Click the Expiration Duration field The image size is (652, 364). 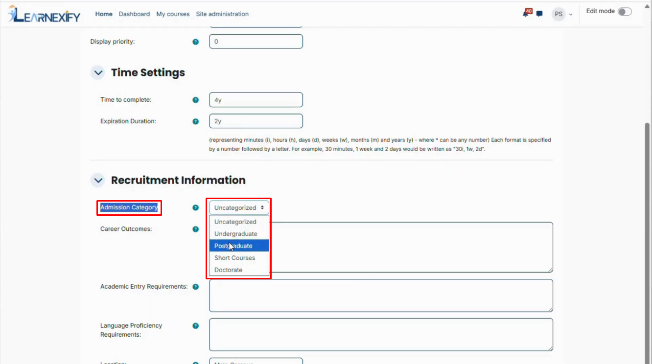(x=256, y=121)
